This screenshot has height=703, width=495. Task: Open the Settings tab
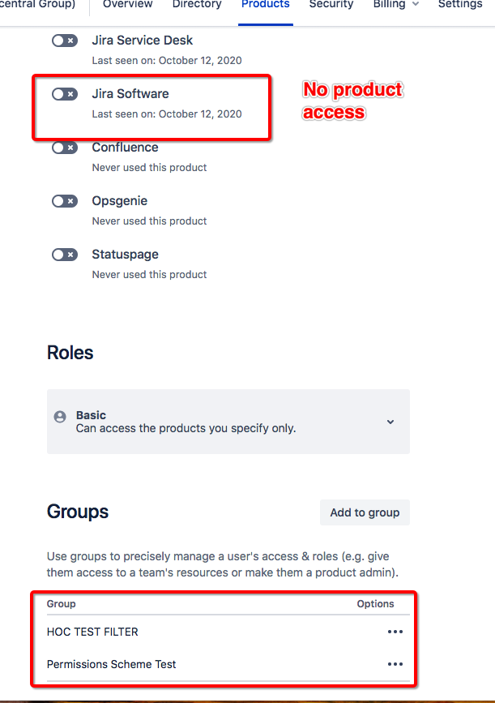460,4
